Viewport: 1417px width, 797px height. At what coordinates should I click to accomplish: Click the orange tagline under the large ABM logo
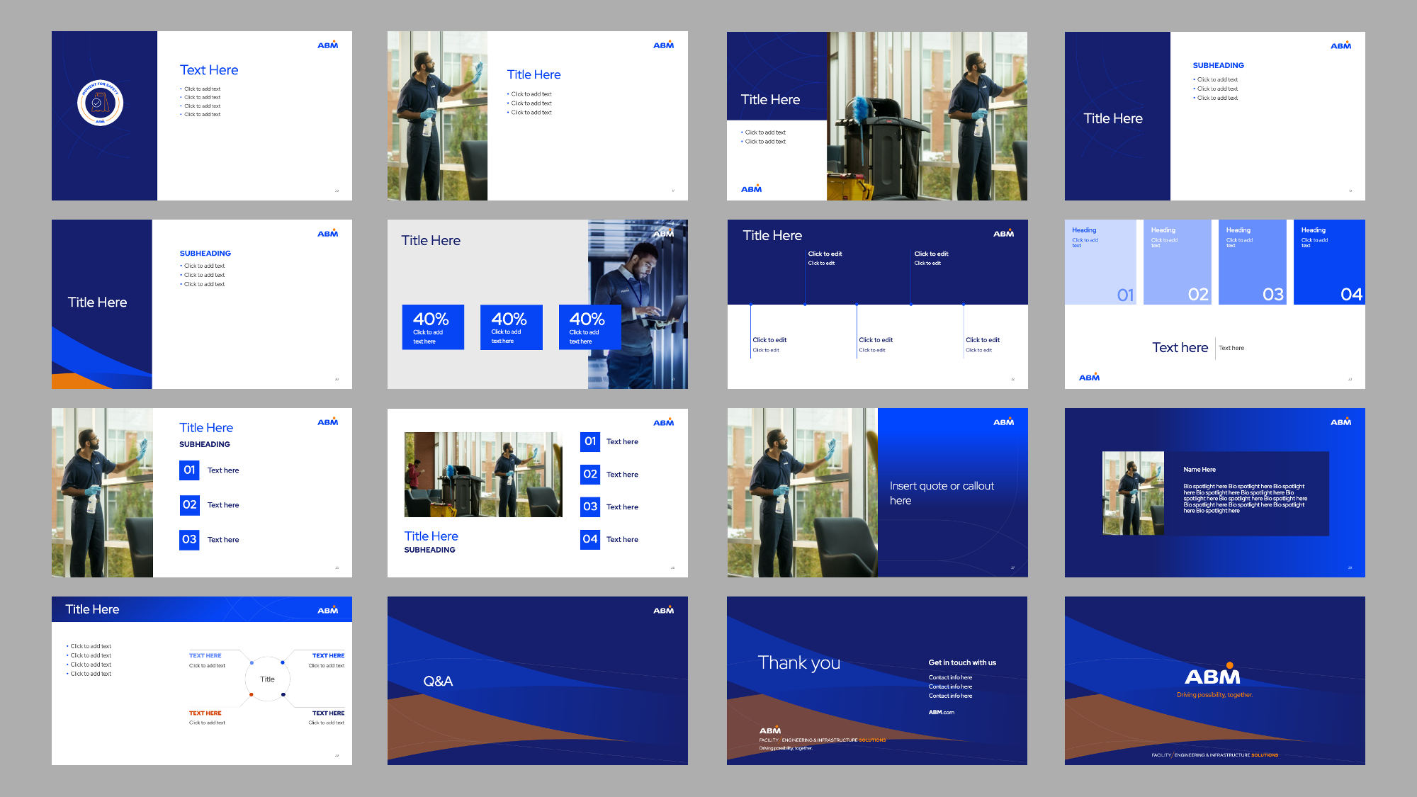point(1215,695)
